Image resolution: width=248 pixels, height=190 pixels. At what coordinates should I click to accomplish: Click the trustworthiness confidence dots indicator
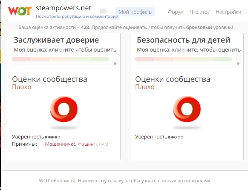(x=52, y=137)
